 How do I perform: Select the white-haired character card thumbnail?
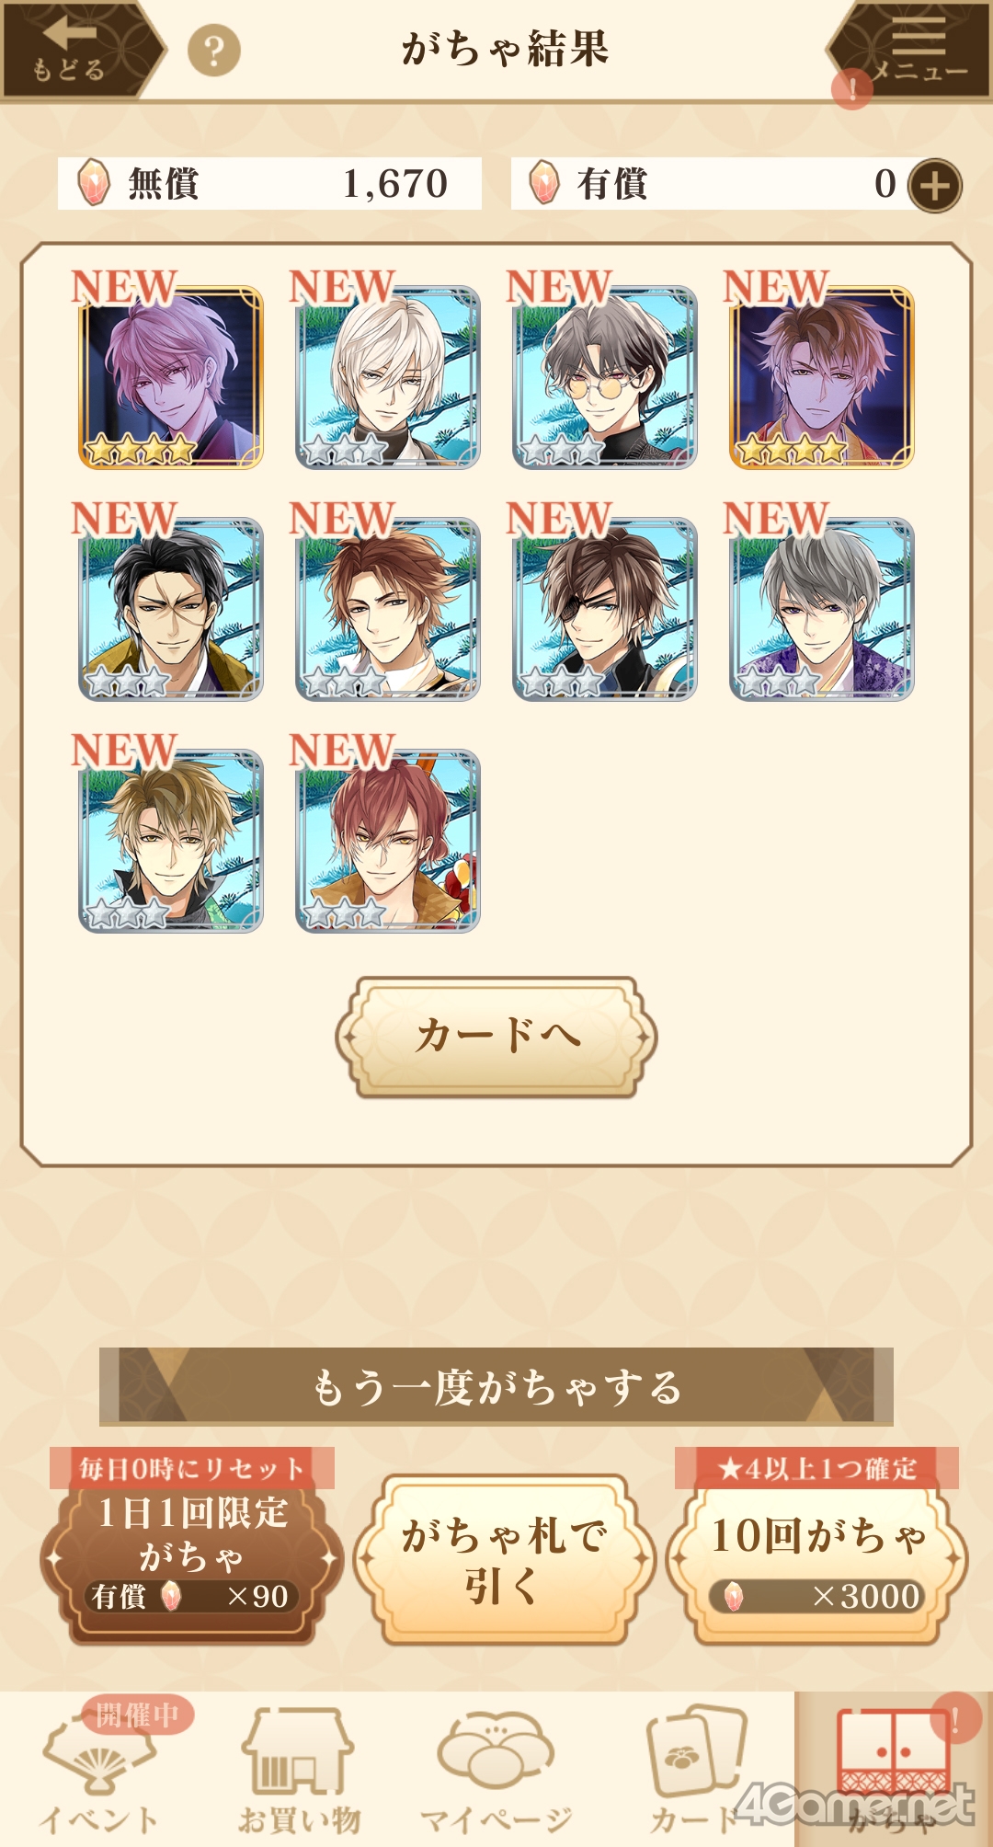click(x=388, y=377)
